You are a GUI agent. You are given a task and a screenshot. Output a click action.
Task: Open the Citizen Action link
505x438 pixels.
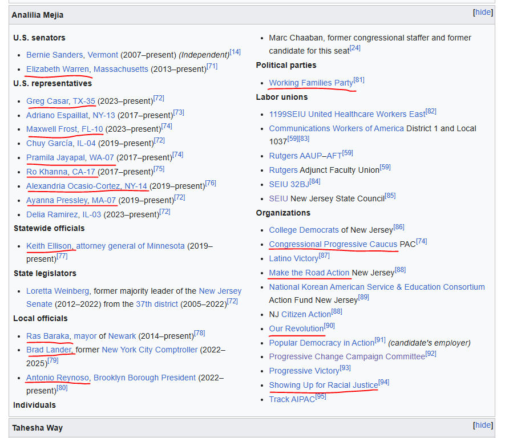306,314
